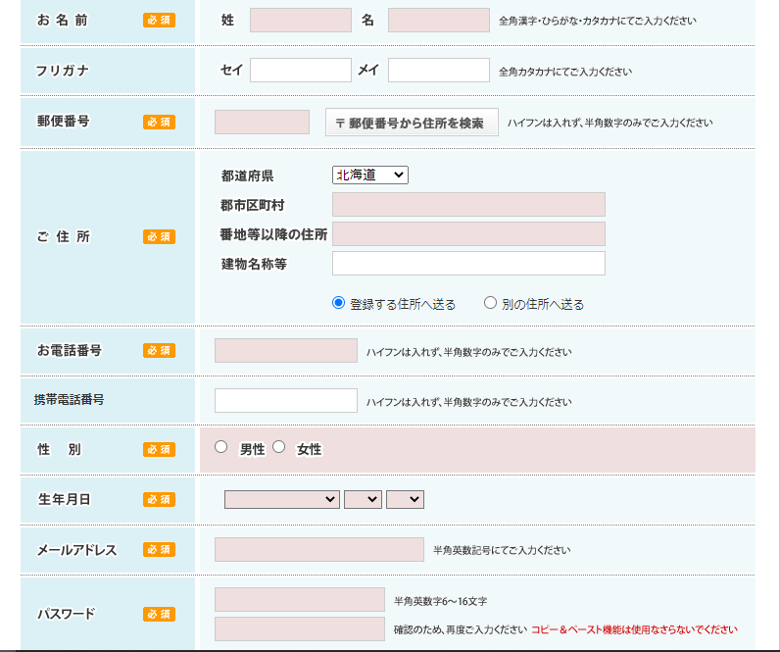Open the 生年月日 birth year dropdown
Screen dimensions: 780x652
(x=281, y=500)
